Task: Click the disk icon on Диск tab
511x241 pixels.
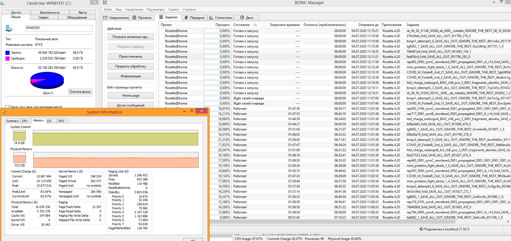Action: [x=242, y=17]
